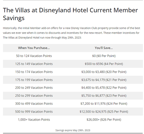Select the "250 to 299 Vacation Points" row
Screen dimensions: 144x134
[73, 96]
